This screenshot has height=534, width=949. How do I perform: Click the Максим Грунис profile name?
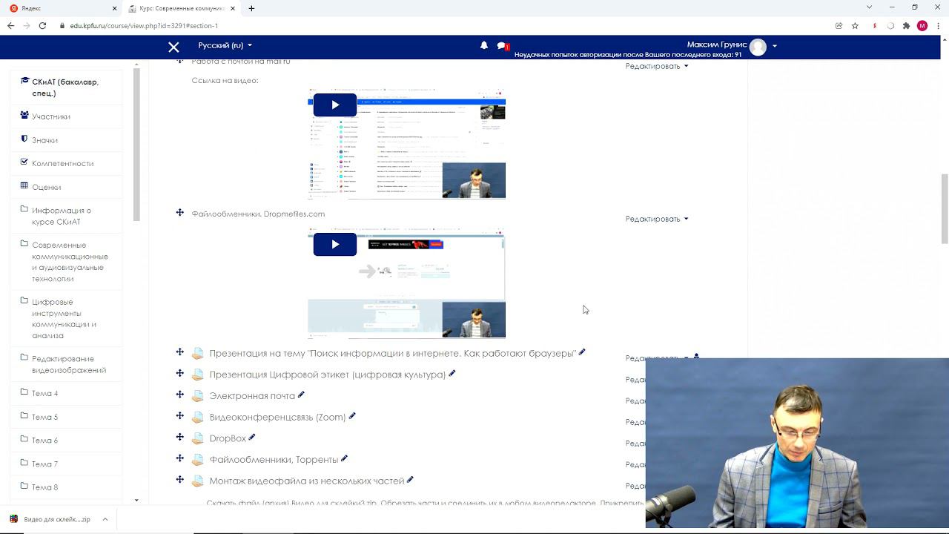pos(716,44)
